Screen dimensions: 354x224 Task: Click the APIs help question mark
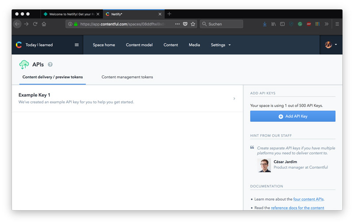coord(50,64)
